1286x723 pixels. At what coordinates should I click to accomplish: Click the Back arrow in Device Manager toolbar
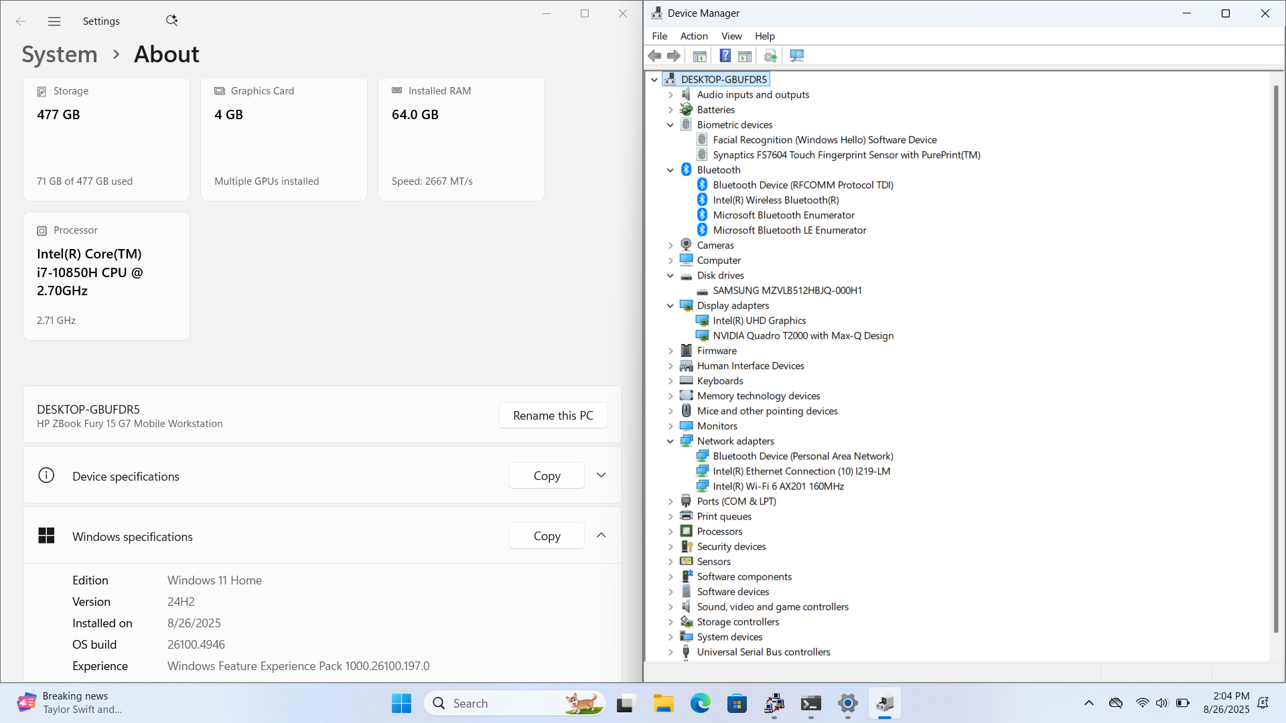pos(654,56)
